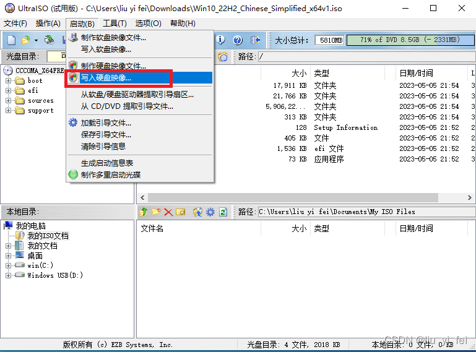
Task: Sort local list by 文件名 column header
Action: 152,228
